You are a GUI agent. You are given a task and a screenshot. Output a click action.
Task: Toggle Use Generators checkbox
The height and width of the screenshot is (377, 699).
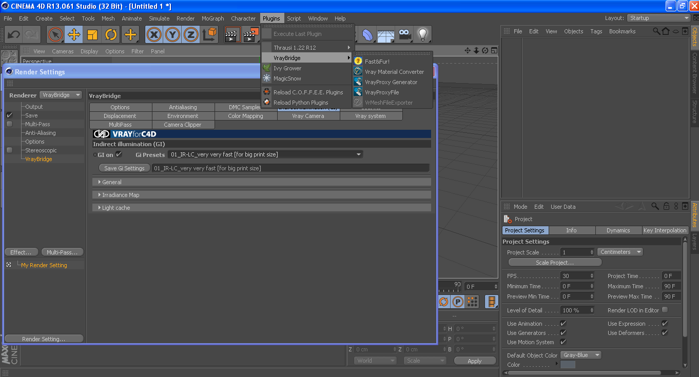[563, 333]
